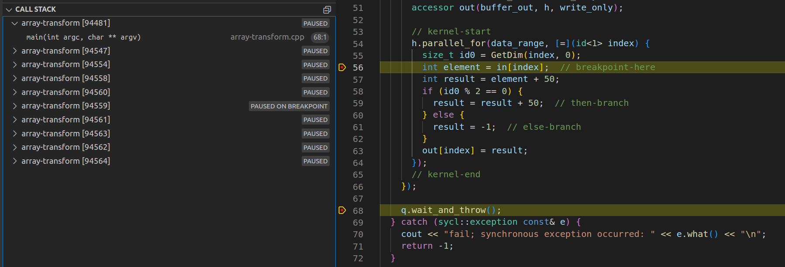Click the Collapse All icon in Call Stack
Image resolution: width=785 pixels, height=267 pixels.
pos(327,10)
